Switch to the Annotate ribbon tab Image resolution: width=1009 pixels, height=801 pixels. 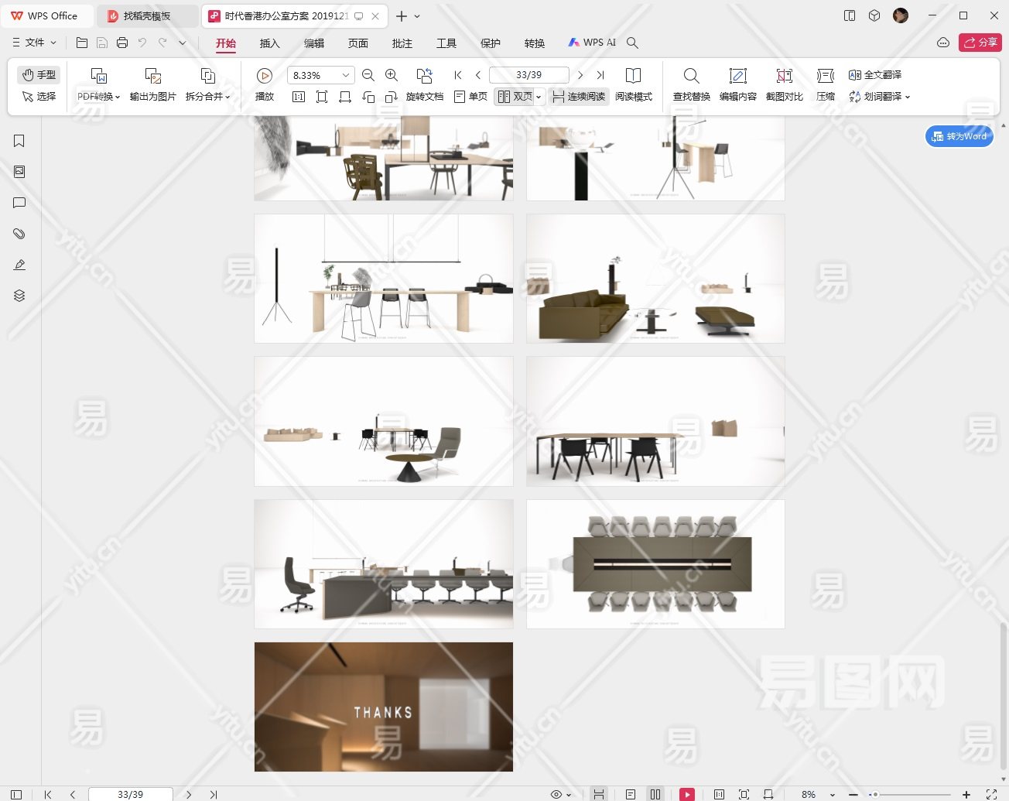pyautogui.click(x=402, y=43)
